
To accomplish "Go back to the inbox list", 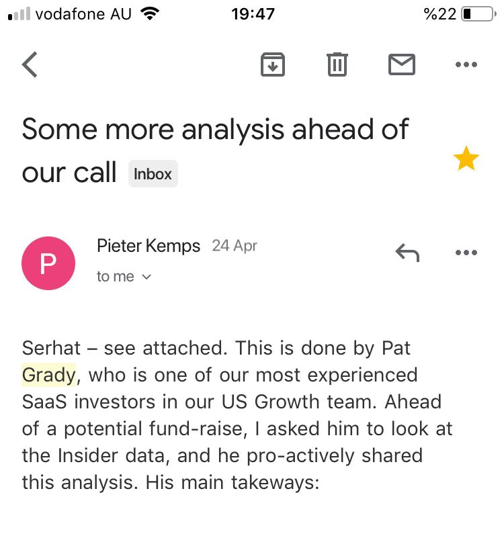I will click(x=30, y=64).
